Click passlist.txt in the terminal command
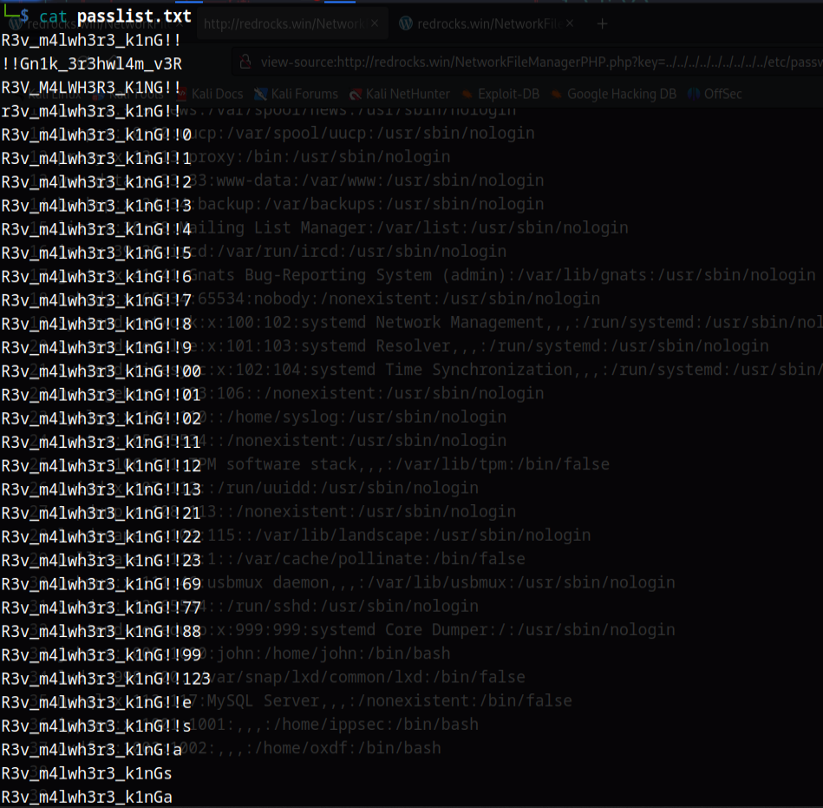The height and width of the screenshot is (808, 823). tap(134, 16)
